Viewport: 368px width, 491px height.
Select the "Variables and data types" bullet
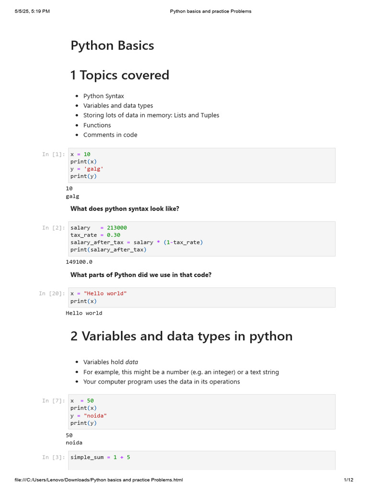118,105
